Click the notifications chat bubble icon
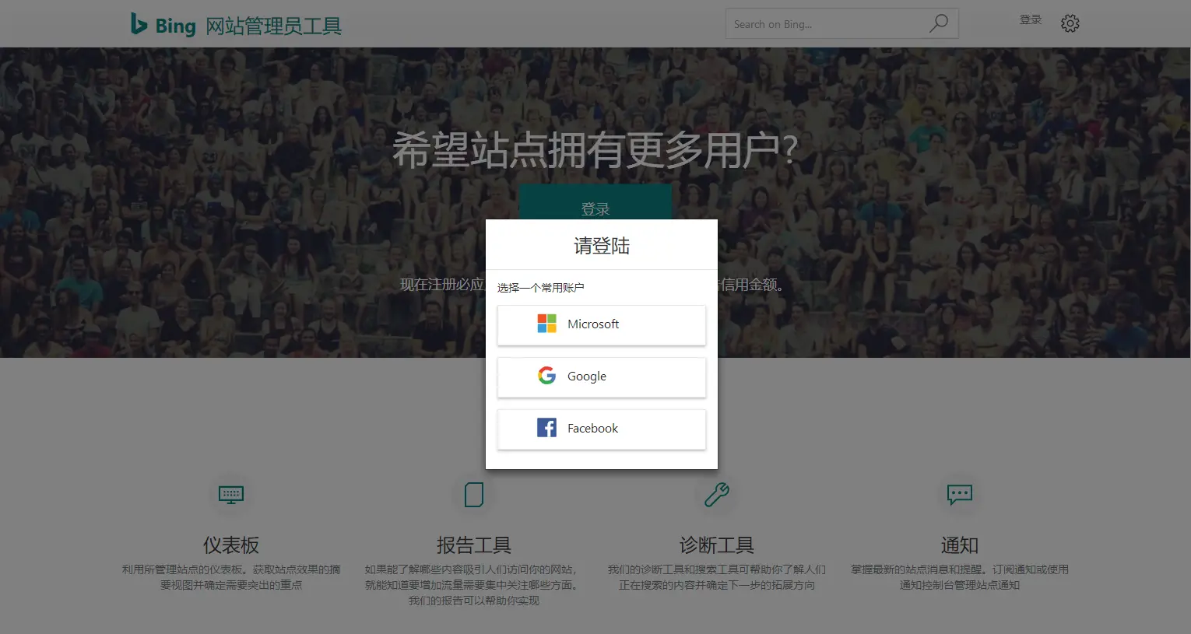The height and width of the screenshot is (634, 1191). [x=960, y=494]
